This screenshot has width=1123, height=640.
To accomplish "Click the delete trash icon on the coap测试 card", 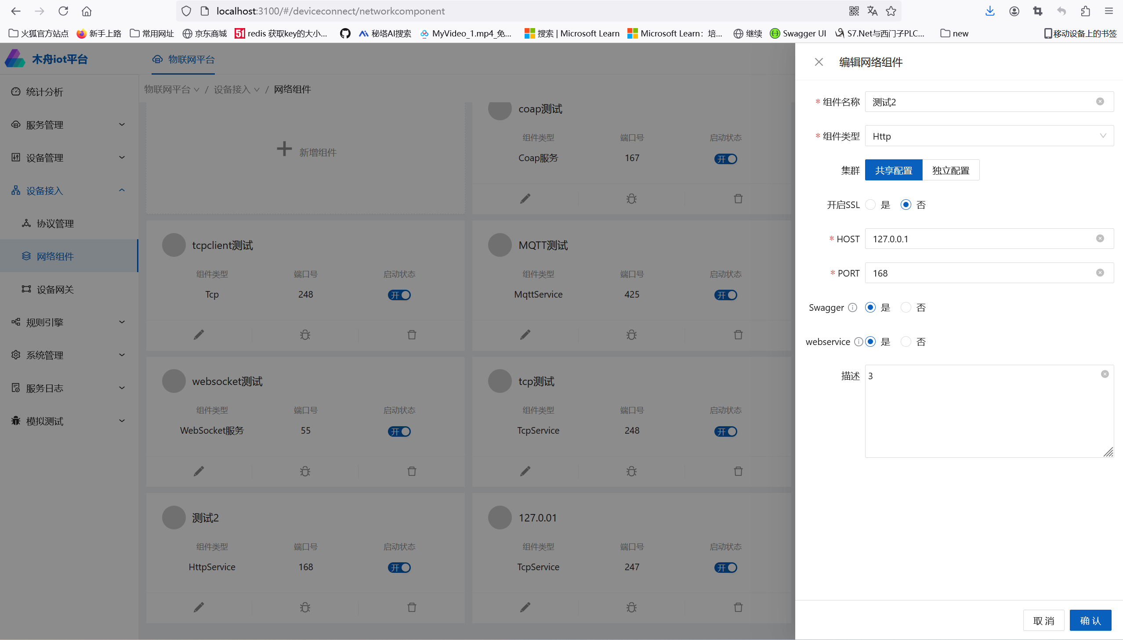I will (738, 199).
